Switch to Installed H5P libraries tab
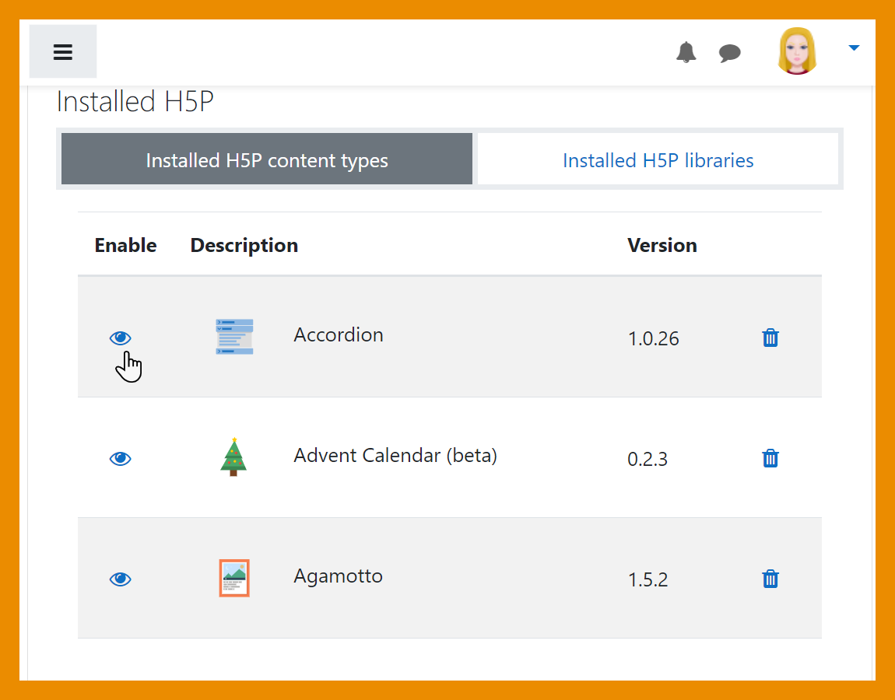The width and height of the screenshot is (895, 700). click(658, 160)
